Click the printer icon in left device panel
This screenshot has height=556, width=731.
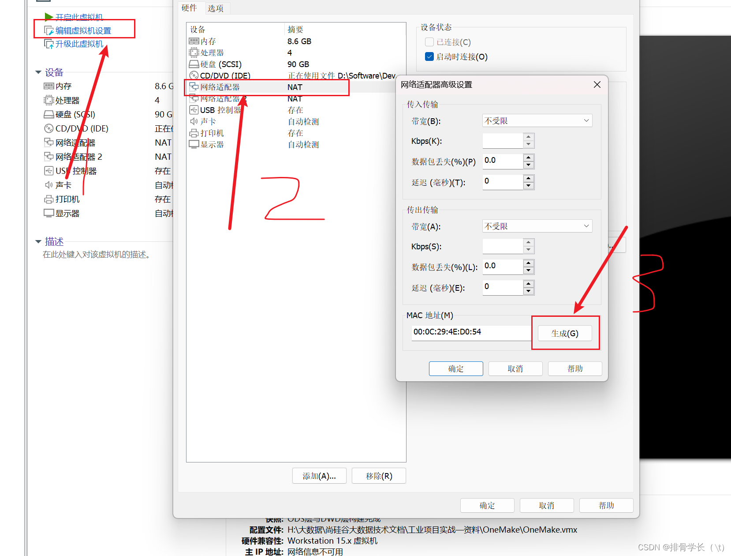48,199
